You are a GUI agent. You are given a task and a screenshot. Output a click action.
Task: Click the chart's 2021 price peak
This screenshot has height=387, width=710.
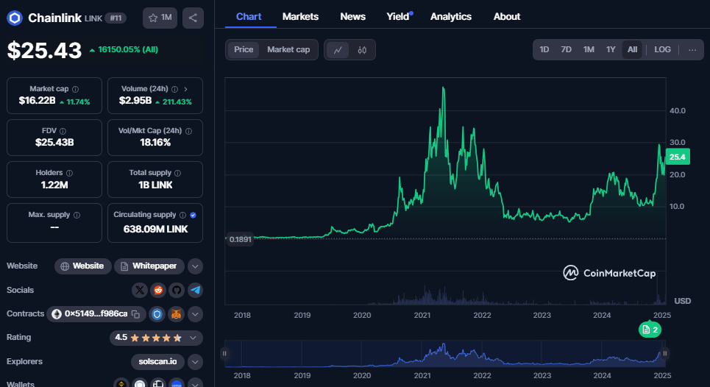click(x=444, y=88)
